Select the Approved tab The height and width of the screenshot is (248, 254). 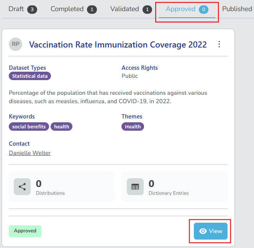pyautogui.click(x=180, y=9)
